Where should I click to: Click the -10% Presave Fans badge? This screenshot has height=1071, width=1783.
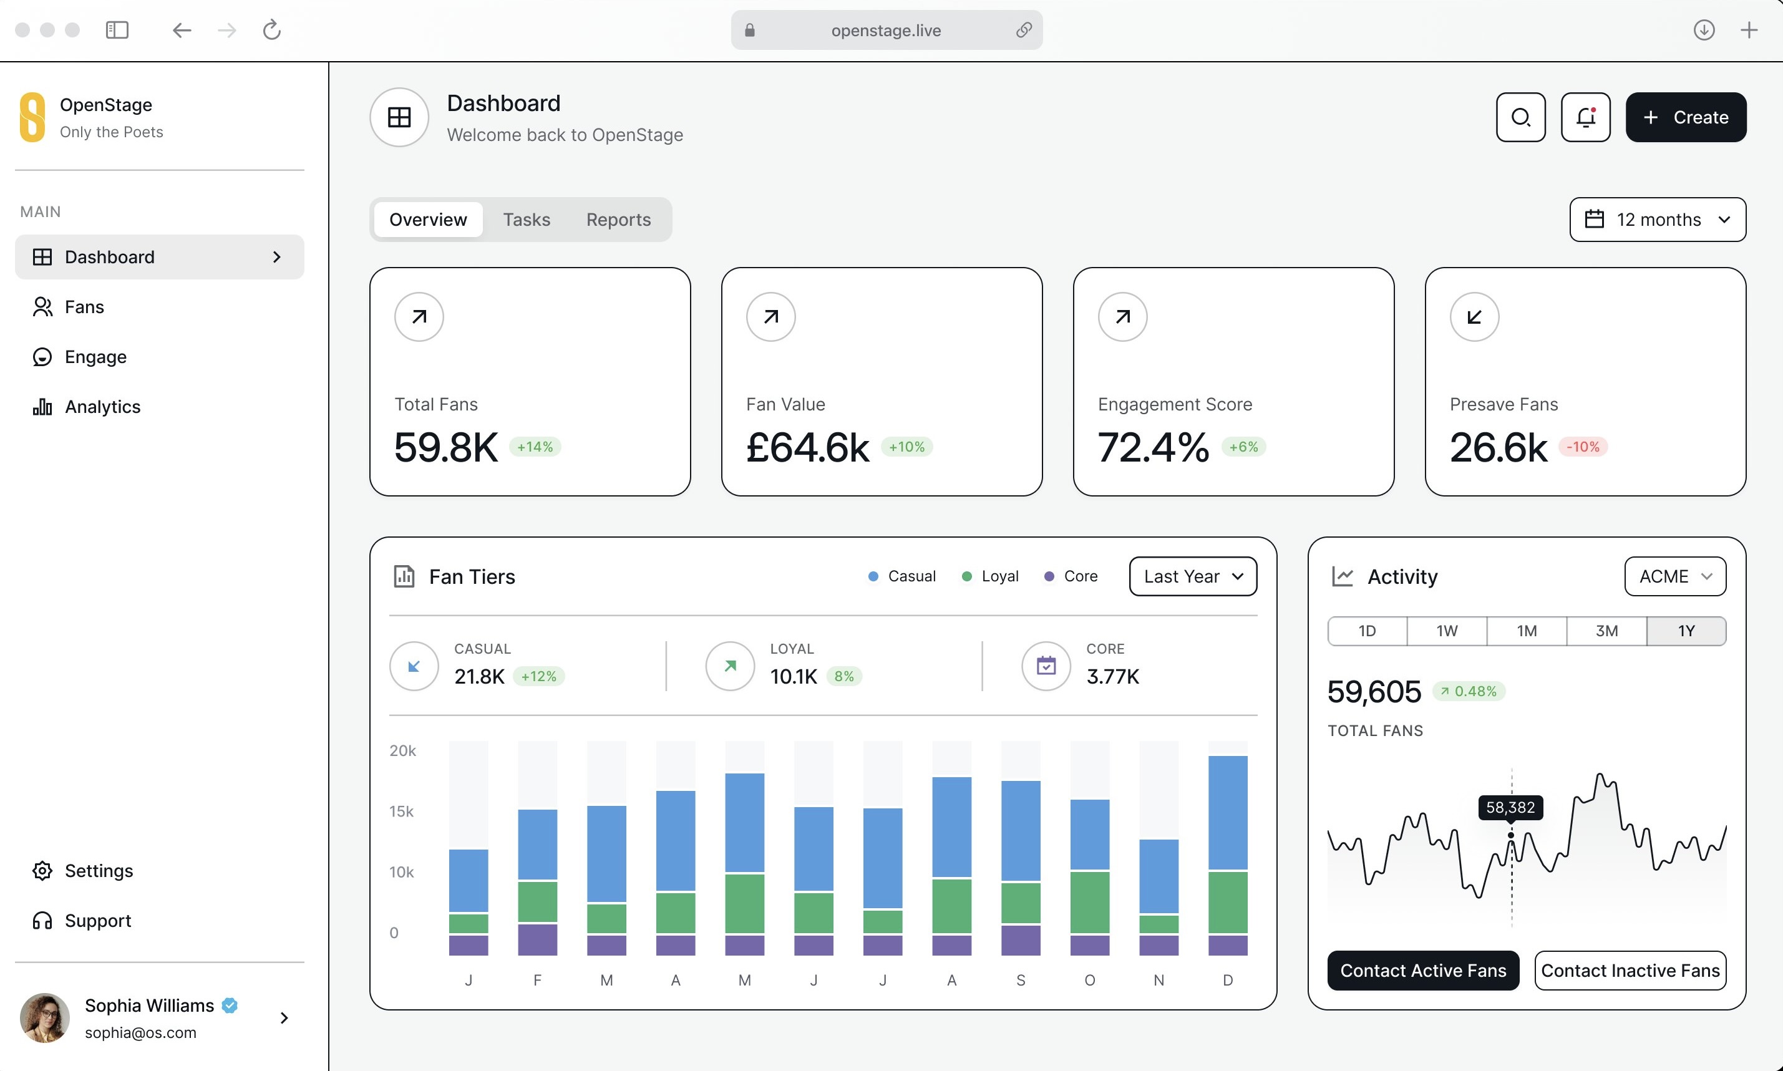coord(1582,447)
